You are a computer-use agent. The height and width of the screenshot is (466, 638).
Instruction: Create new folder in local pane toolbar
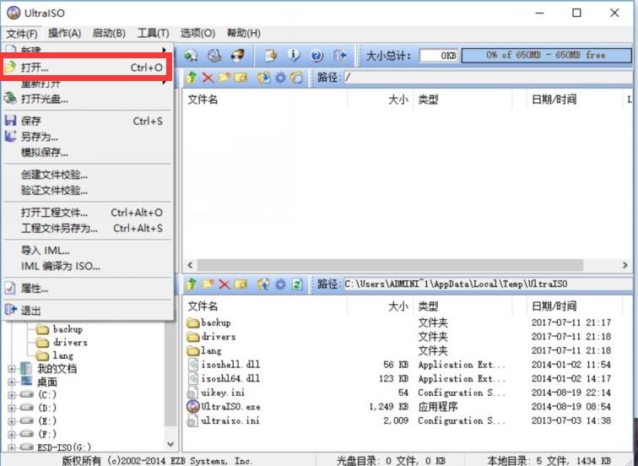pos(208,284)
